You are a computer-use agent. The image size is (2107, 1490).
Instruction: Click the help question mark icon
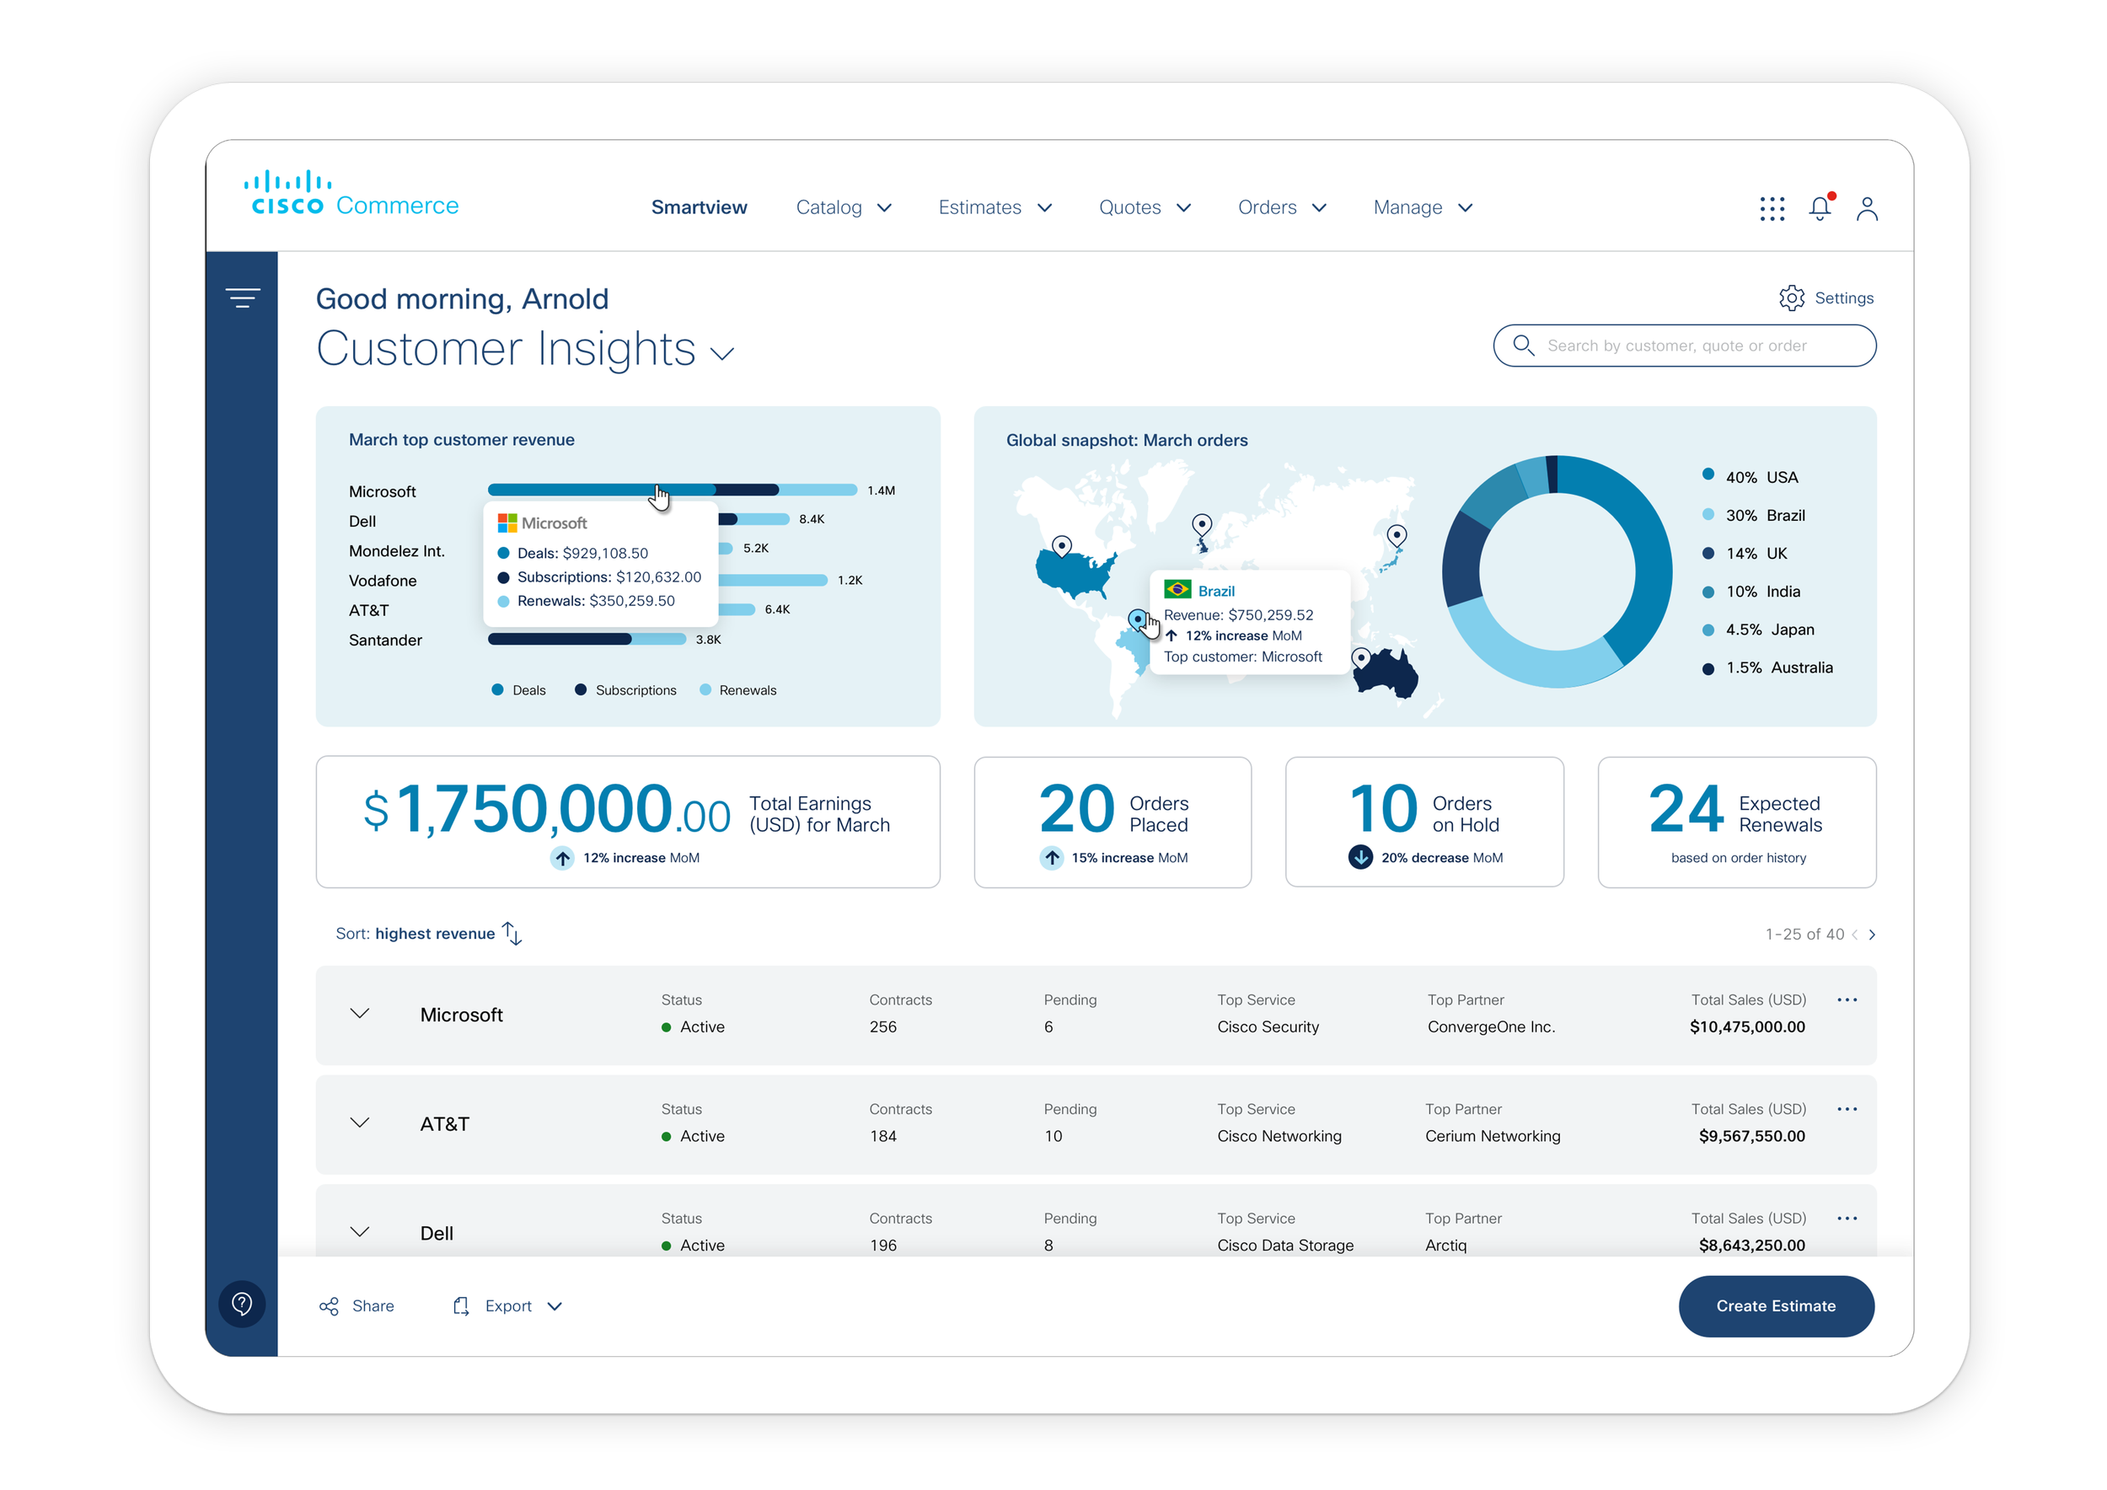click(x=241, y=1305)
